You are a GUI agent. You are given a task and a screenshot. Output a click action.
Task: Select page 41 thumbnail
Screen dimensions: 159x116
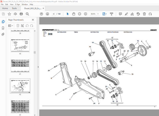tap(20, 66)
